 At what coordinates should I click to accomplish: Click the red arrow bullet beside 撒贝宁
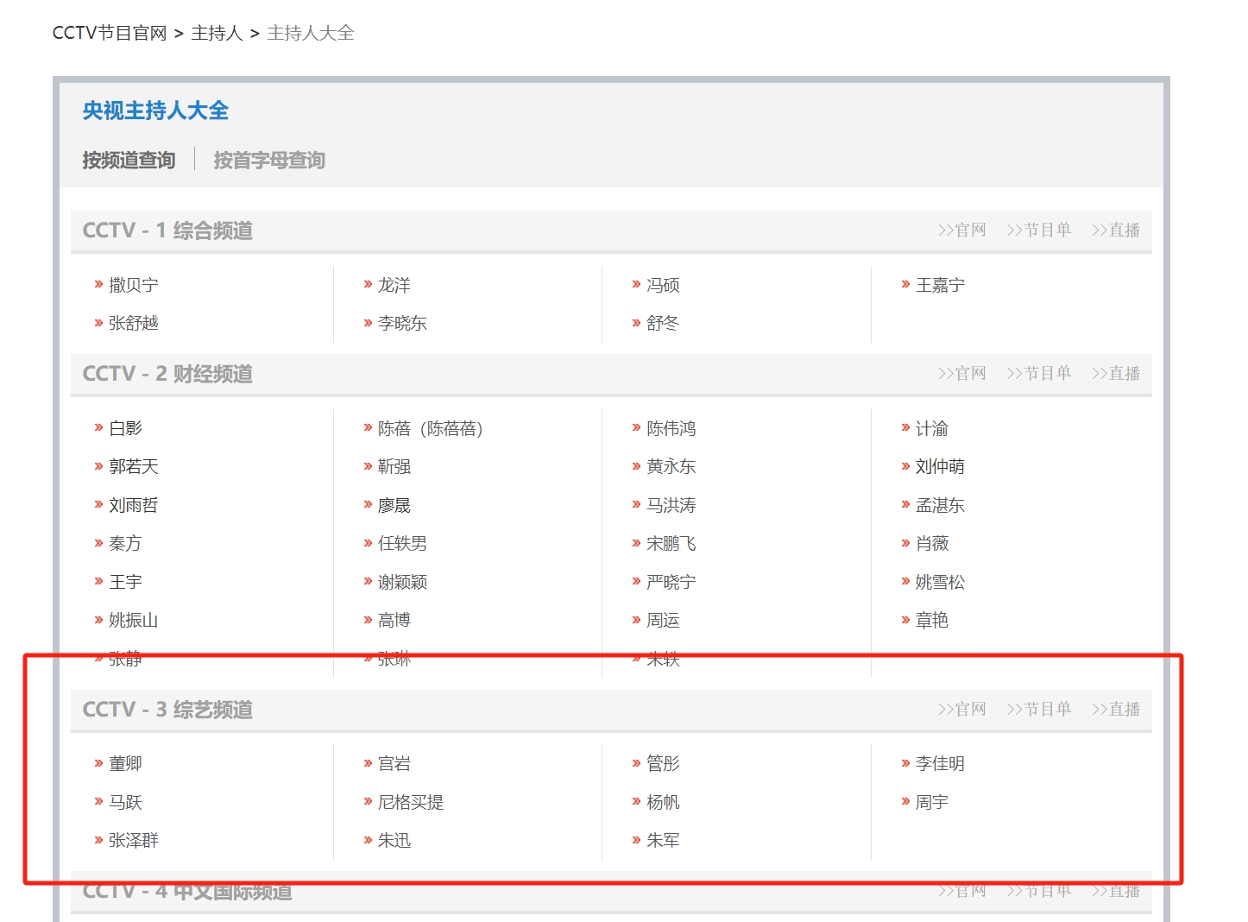point(98,284)
